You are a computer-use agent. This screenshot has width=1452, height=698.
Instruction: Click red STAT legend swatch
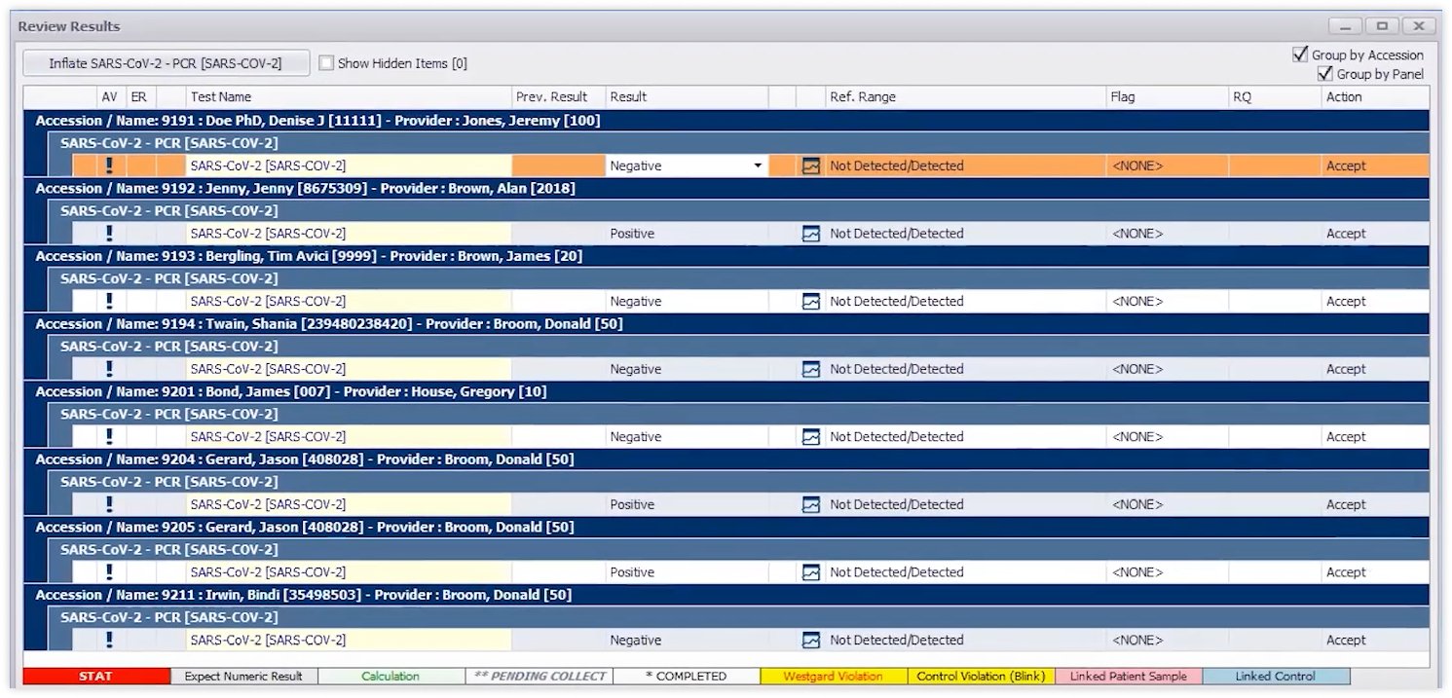pyautogui.click(x=96, y=677)
